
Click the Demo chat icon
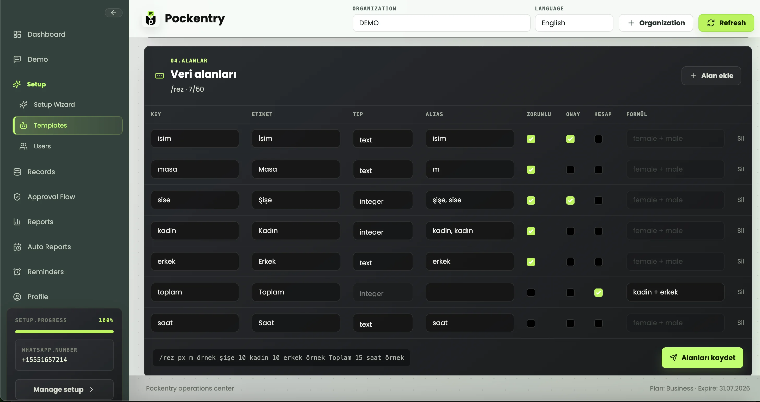(17, 59)
